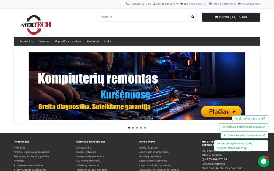Open the 0 prekė(-ės) - 0.00€ cart button

231,17
